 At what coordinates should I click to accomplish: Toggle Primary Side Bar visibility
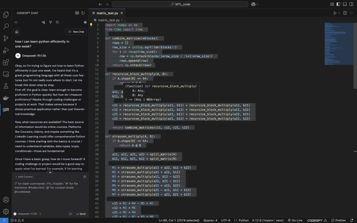[338, 4]
